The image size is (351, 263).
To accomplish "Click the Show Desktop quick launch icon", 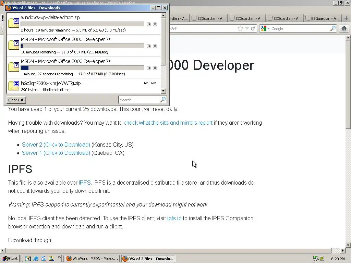I will [28, 259].
